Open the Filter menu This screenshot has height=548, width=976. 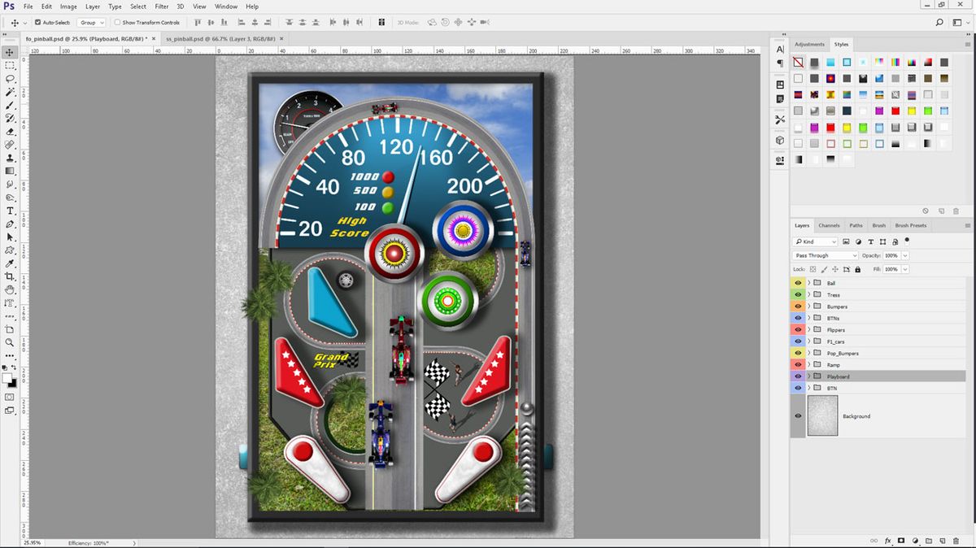click(161, 6)
